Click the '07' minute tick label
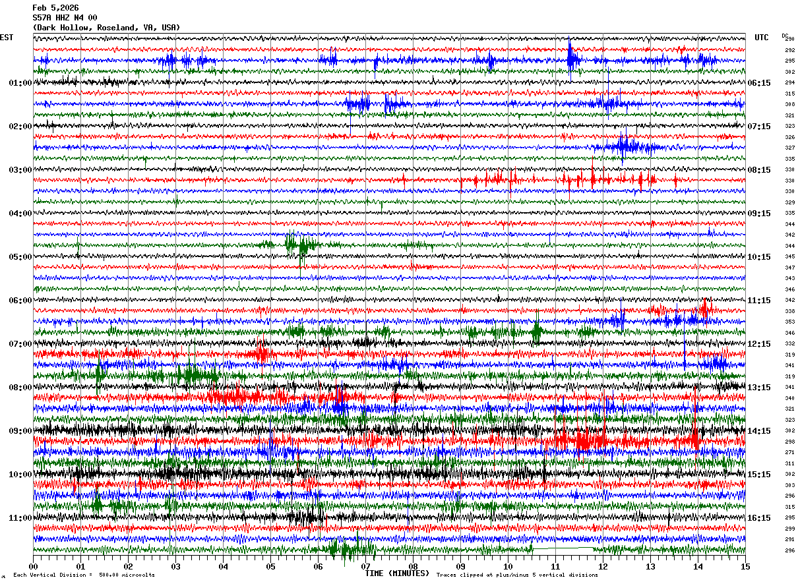This screenshot has height=584, width=798. pos(365,566)
